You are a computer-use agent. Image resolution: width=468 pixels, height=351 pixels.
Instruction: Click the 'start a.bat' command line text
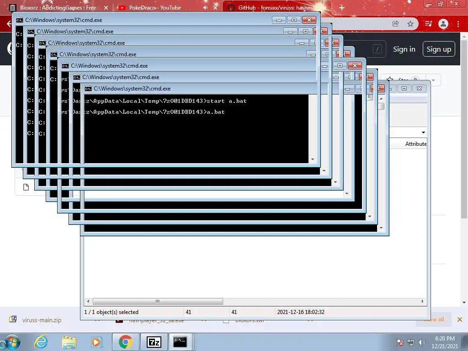(x=227, y=101)
